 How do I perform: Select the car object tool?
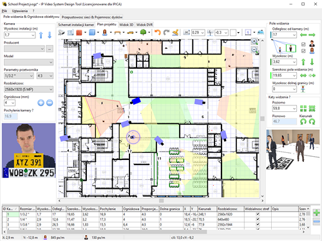[130, 33]
